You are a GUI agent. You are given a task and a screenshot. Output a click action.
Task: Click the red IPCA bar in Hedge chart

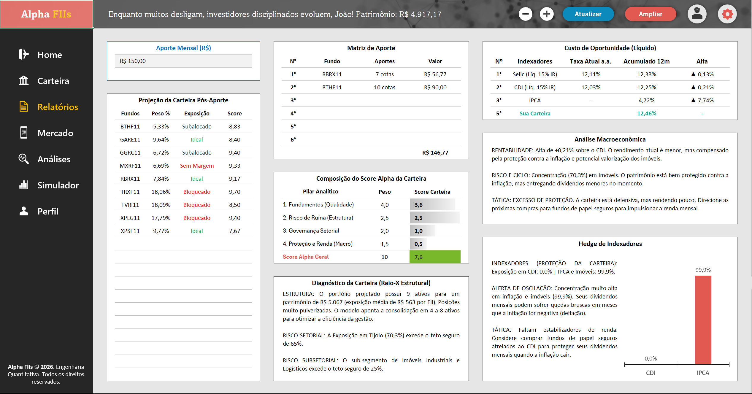(x=703, y=320)
